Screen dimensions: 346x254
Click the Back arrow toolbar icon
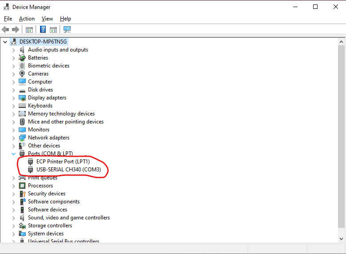5,30
